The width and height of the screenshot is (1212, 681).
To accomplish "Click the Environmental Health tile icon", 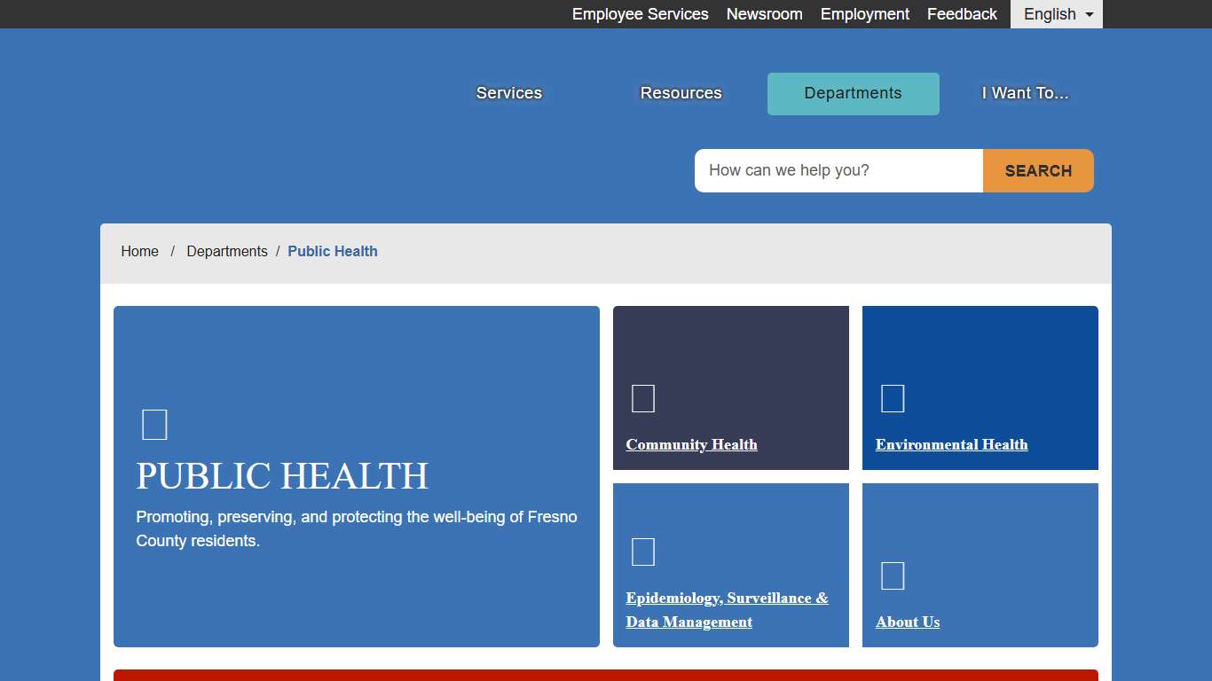I will tap(893, 398).
